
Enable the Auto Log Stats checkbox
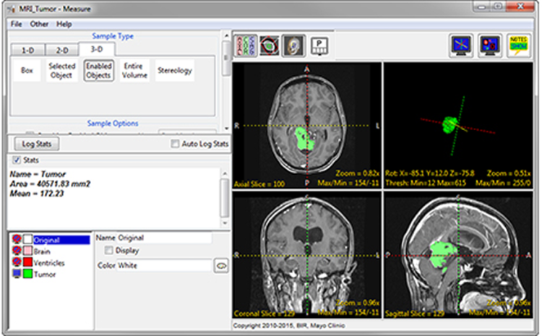(174, 145)
